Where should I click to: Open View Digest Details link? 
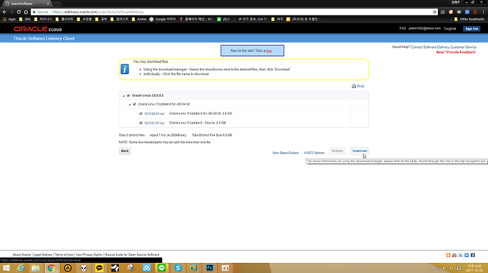coord(285,153)
